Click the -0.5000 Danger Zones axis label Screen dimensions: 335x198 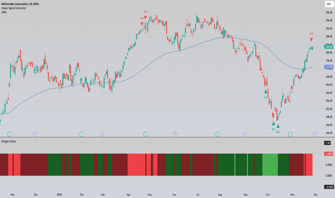coord(329,187)
